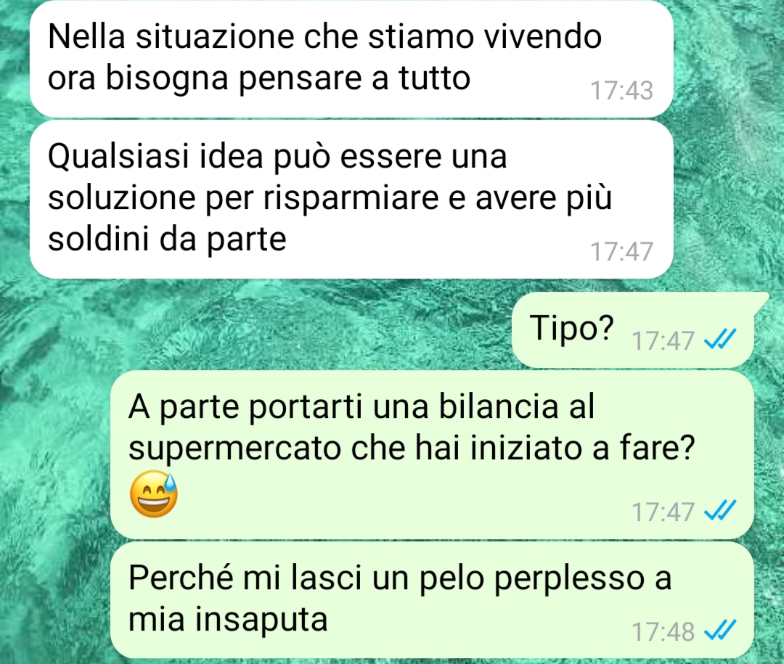Tap the 17:43 timestamp

621,91
